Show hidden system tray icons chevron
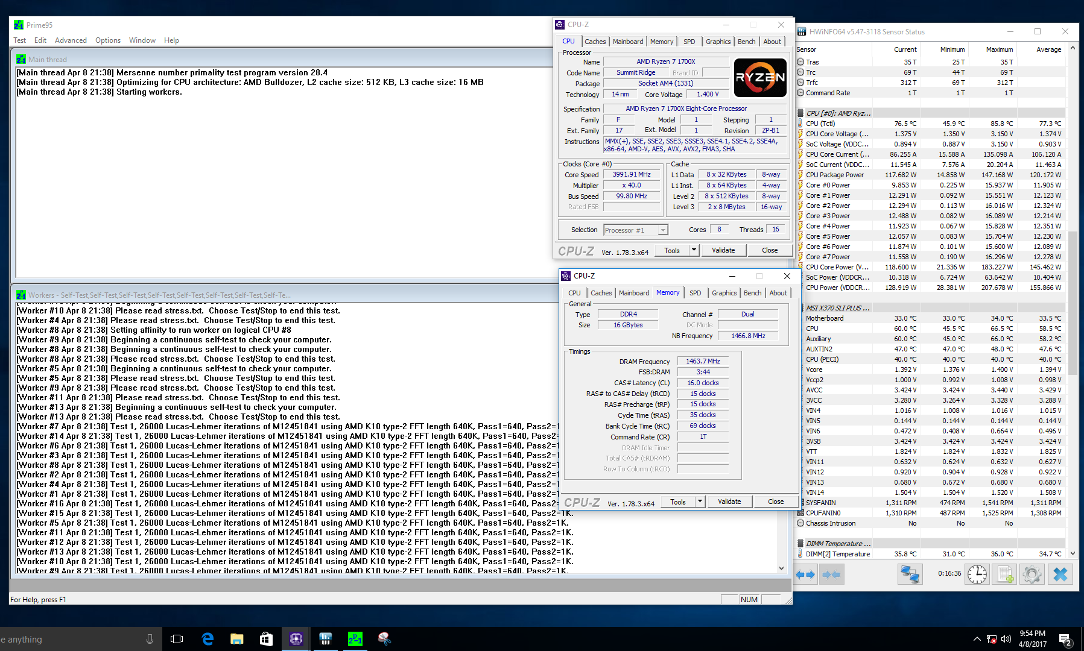The width and height of the screenshot is (1084, 651). [x=977, y=639]
